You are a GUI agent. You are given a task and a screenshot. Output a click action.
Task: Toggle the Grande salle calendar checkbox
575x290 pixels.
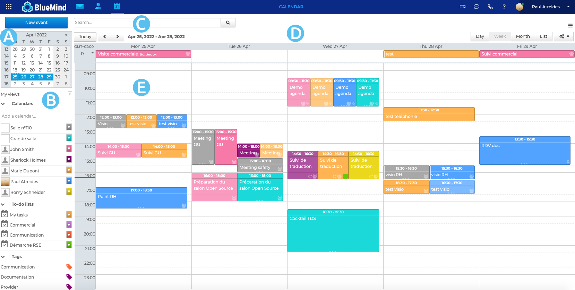(x=5, y=138)
